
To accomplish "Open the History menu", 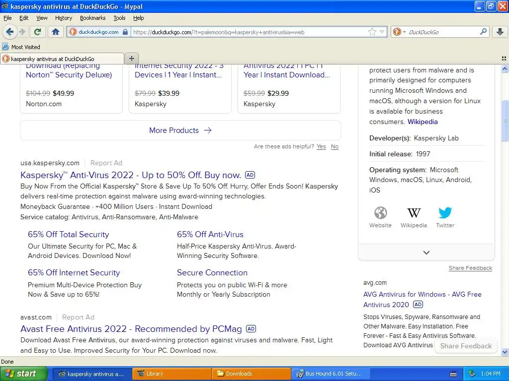I will 63,18.
